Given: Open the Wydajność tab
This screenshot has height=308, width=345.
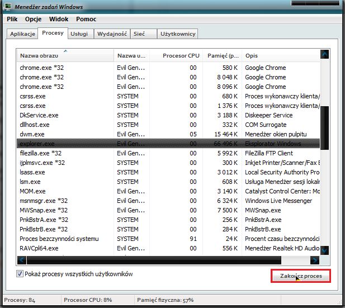Looking at the screenshot, I should (112, 34).
